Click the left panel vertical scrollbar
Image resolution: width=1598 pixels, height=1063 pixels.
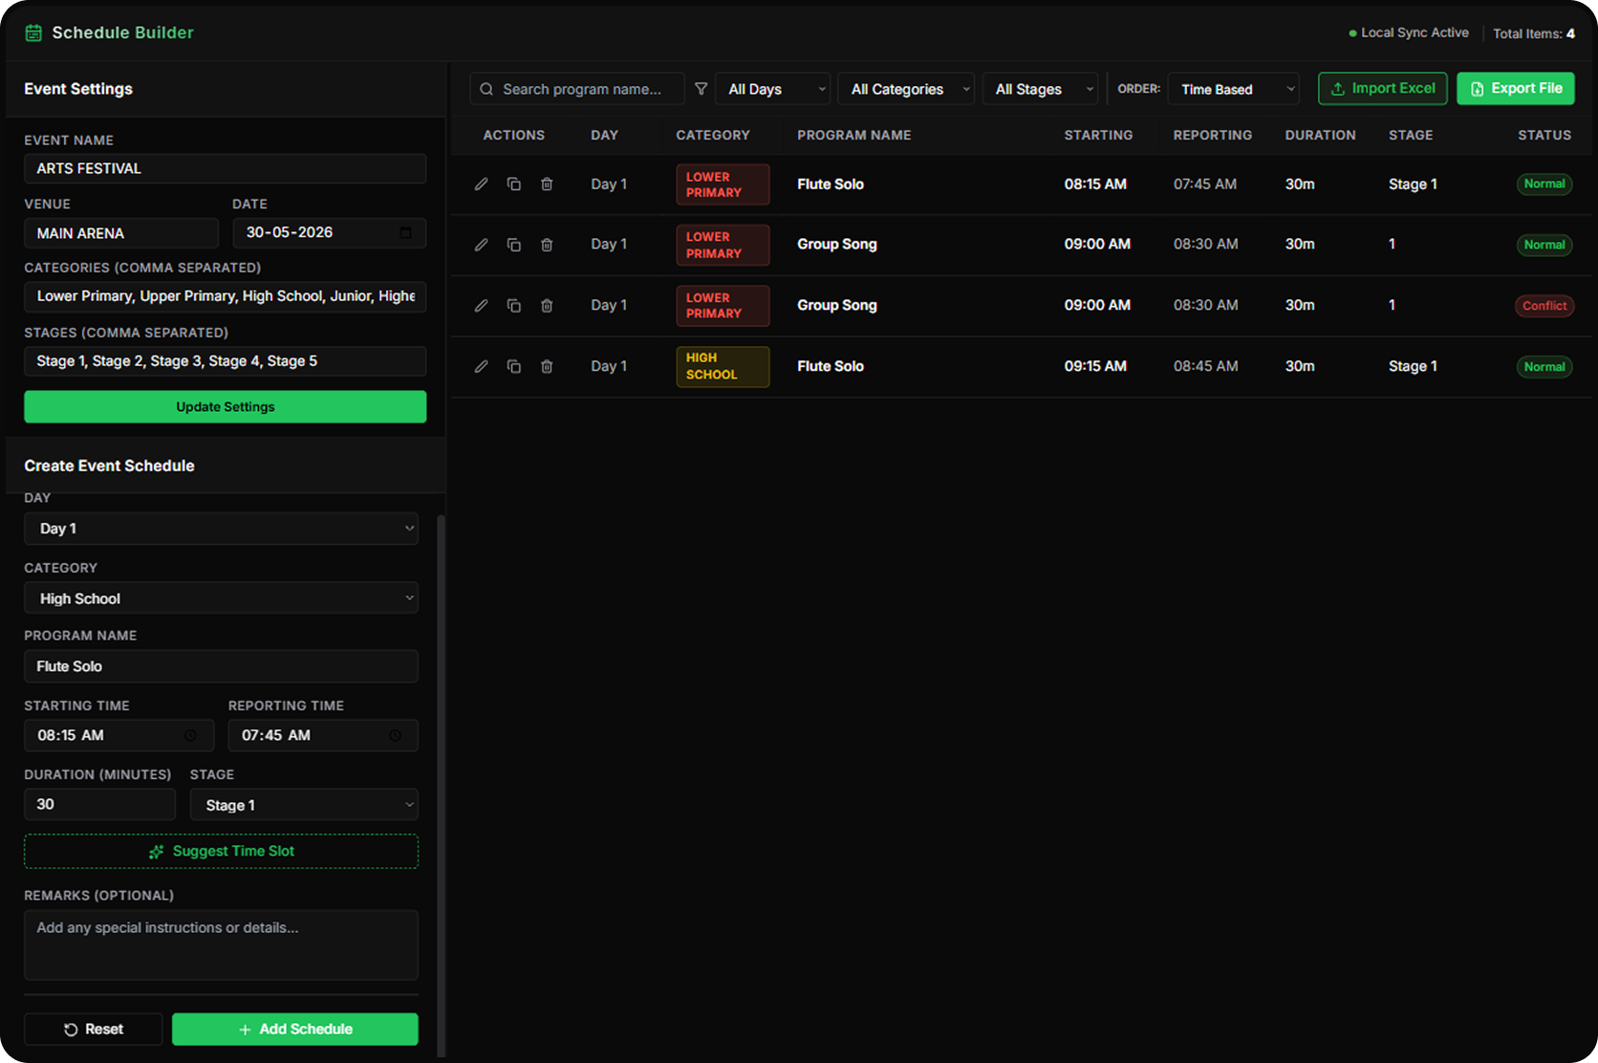pyautogui.click(x=441, y=784)
